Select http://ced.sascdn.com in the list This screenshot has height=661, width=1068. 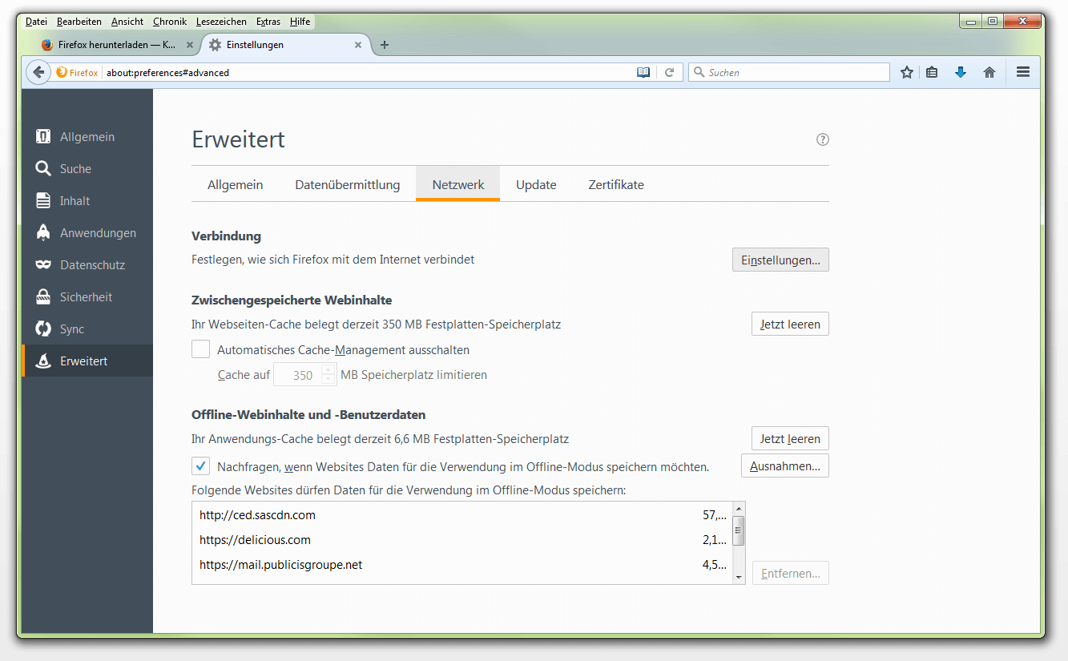(462, 514)
